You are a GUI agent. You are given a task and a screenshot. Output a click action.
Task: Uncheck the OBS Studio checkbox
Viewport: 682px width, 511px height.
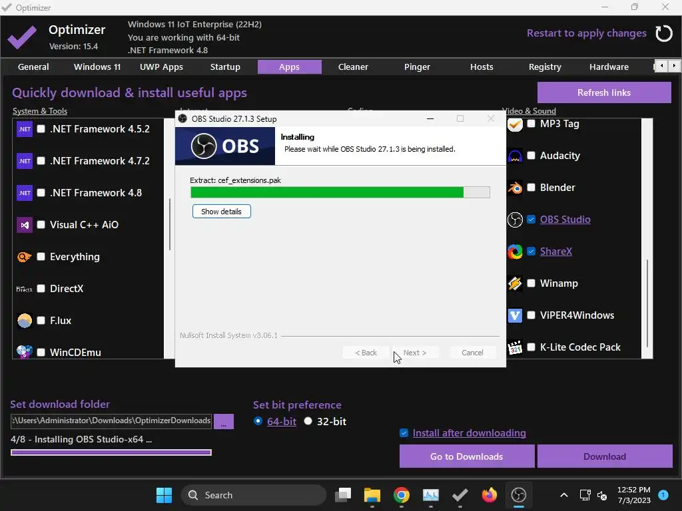click(x=531, y=220)
